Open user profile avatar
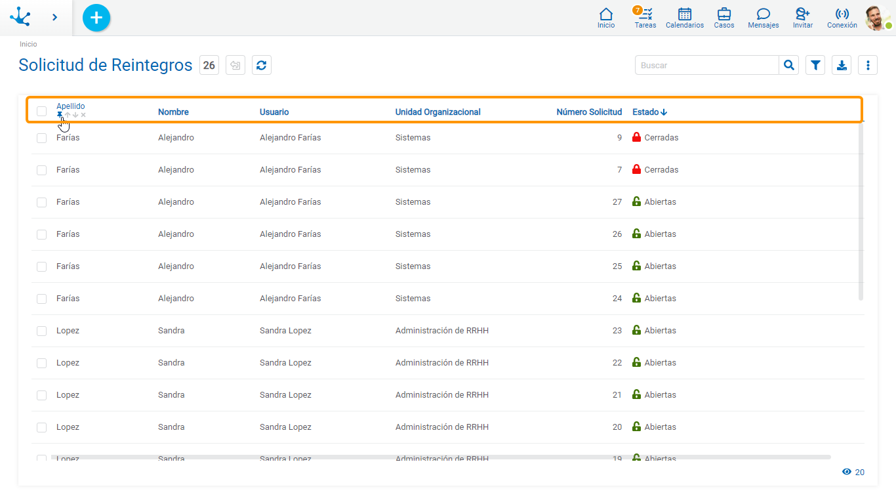This screenshot has width=896, height=504. point(878,18)
